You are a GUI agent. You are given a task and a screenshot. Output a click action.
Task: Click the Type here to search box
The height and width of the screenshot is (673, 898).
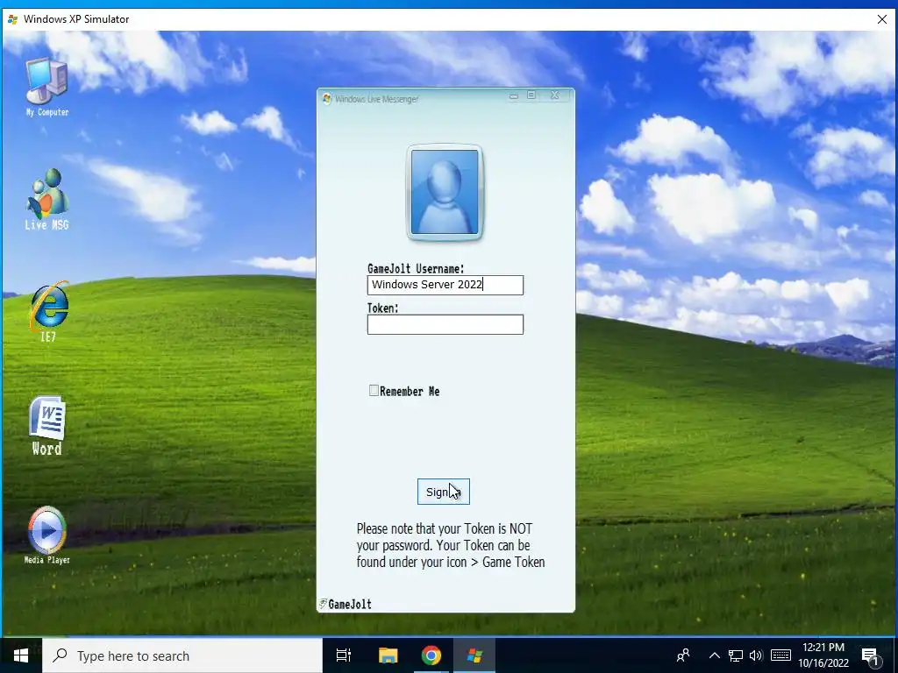coord(182,655)
